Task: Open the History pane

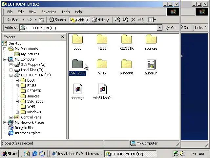Action: tap(100, 20)
